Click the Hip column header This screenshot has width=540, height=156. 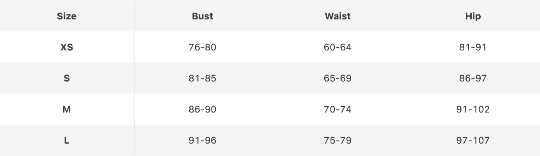pos(473,16)
